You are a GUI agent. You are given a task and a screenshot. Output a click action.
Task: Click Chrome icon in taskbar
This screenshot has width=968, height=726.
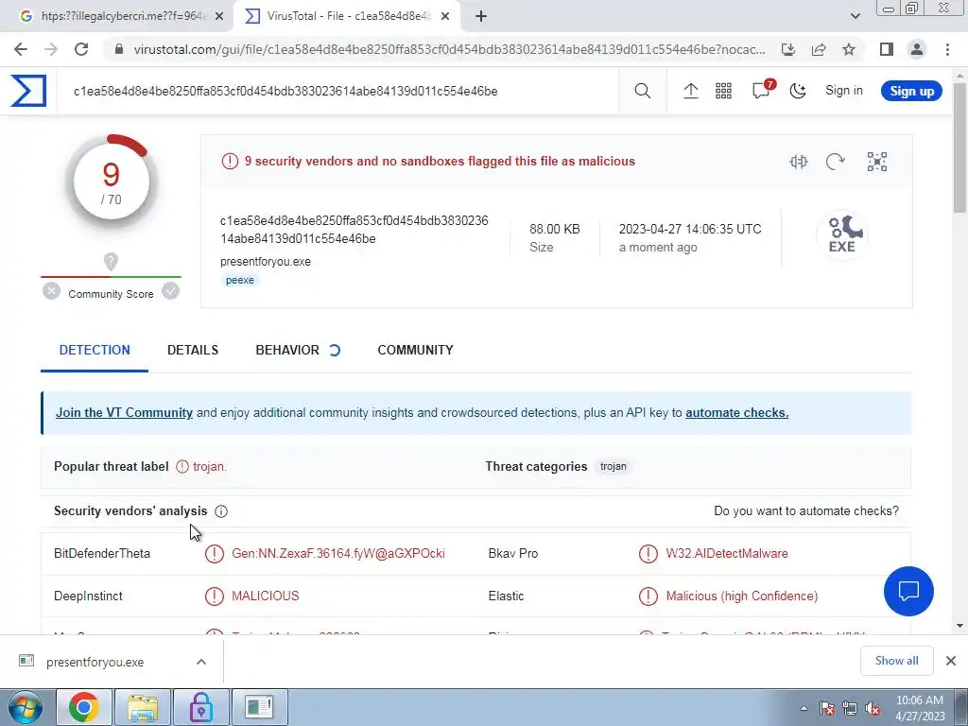84,707
